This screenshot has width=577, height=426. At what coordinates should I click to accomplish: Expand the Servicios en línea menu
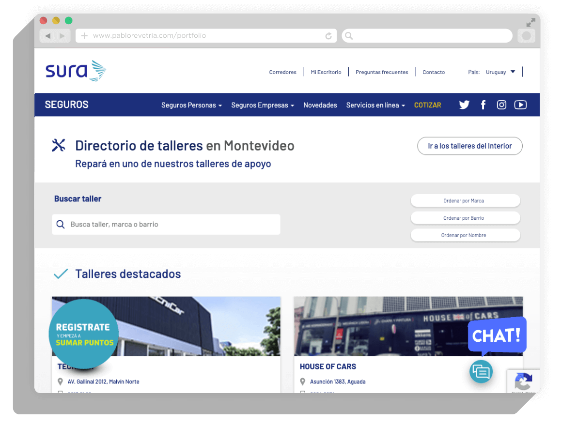pos(375,105)
